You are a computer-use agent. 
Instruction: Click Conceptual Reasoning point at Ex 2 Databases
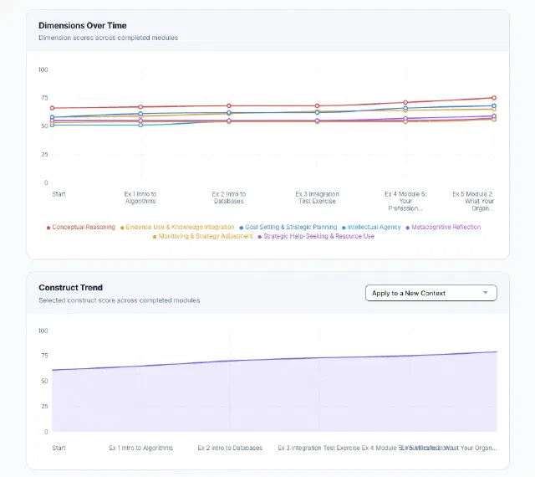[229, 106]
